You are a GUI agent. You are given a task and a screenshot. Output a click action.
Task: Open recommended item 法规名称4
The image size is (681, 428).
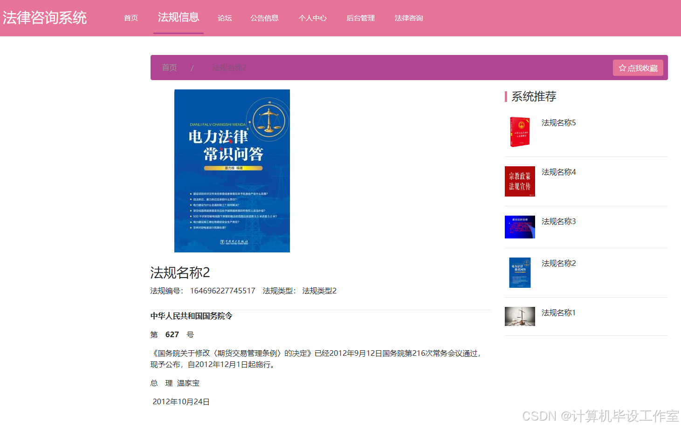[559, 172]
